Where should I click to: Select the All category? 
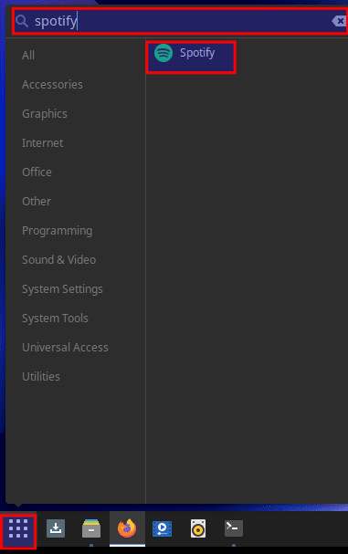[x=28, y=55]
